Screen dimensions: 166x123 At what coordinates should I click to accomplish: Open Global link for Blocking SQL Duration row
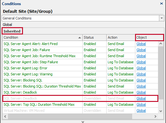point(141,86)
